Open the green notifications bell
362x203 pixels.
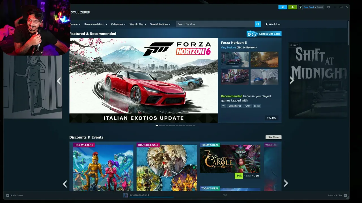coord(292,7)
